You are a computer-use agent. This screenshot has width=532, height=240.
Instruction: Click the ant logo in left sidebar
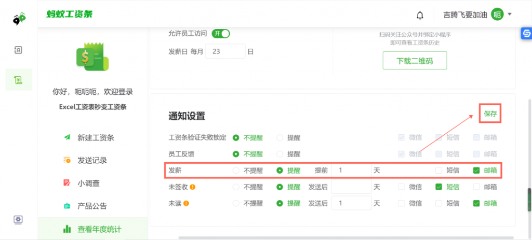19,19
